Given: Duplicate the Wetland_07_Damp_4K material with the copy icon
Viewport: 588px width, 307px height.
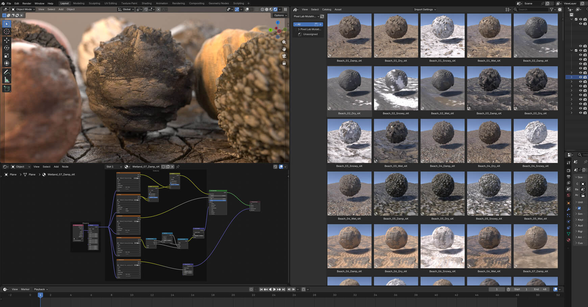Looking at the screenshot, I should click(x=168, y=167).
